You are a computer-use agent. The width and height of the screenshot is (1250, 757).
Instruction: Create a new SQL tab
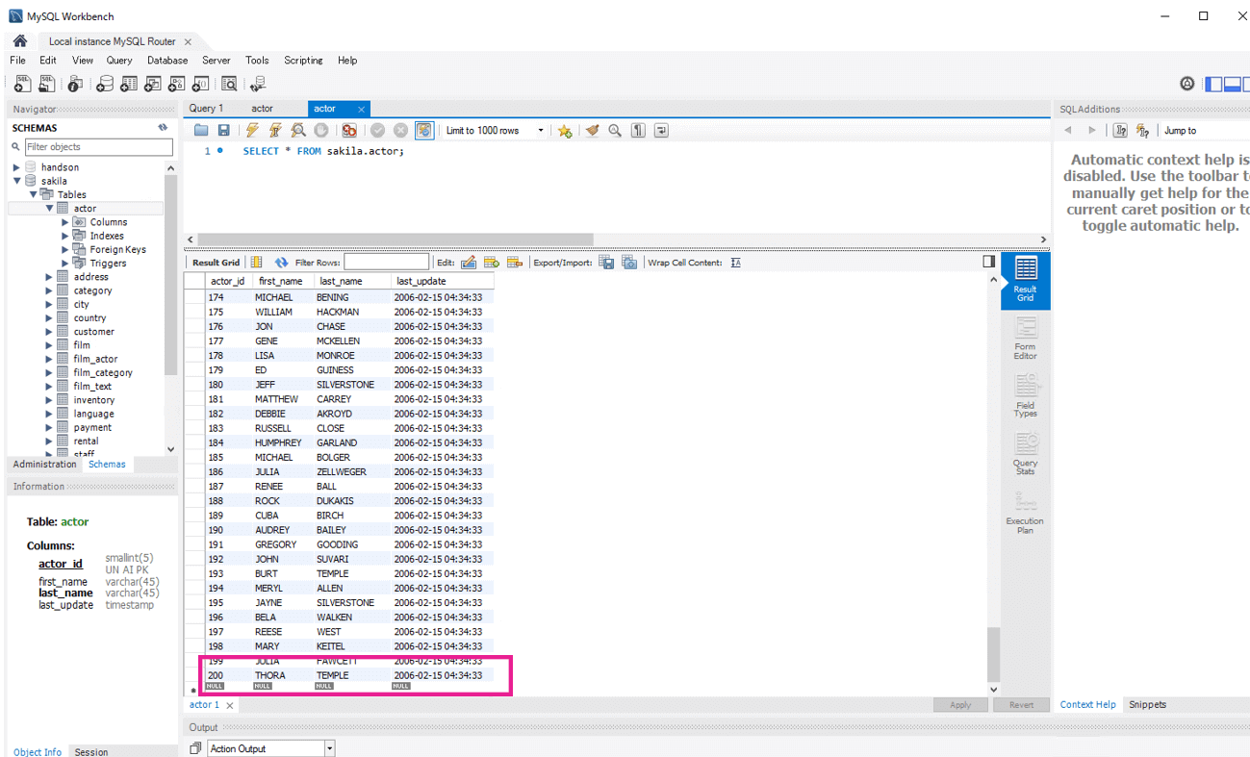tap(21, 85)
